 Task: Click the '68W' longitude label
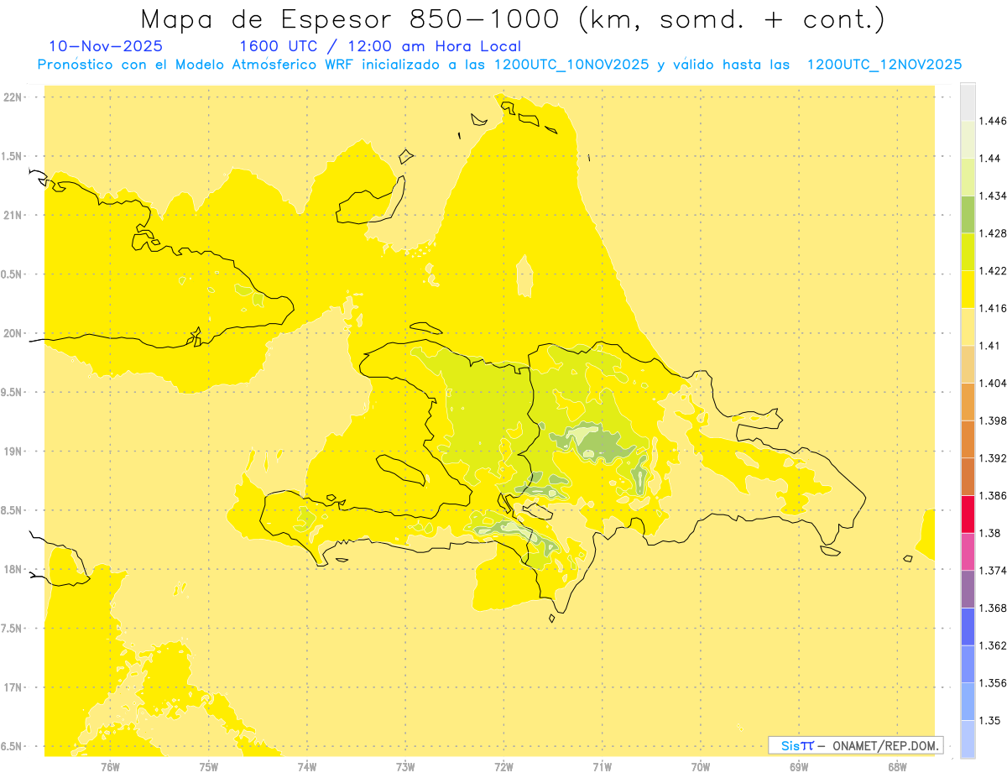pos(896,767)
